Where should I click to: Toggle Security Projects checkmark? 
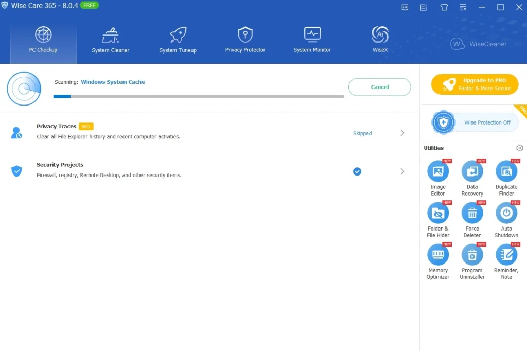357,171
